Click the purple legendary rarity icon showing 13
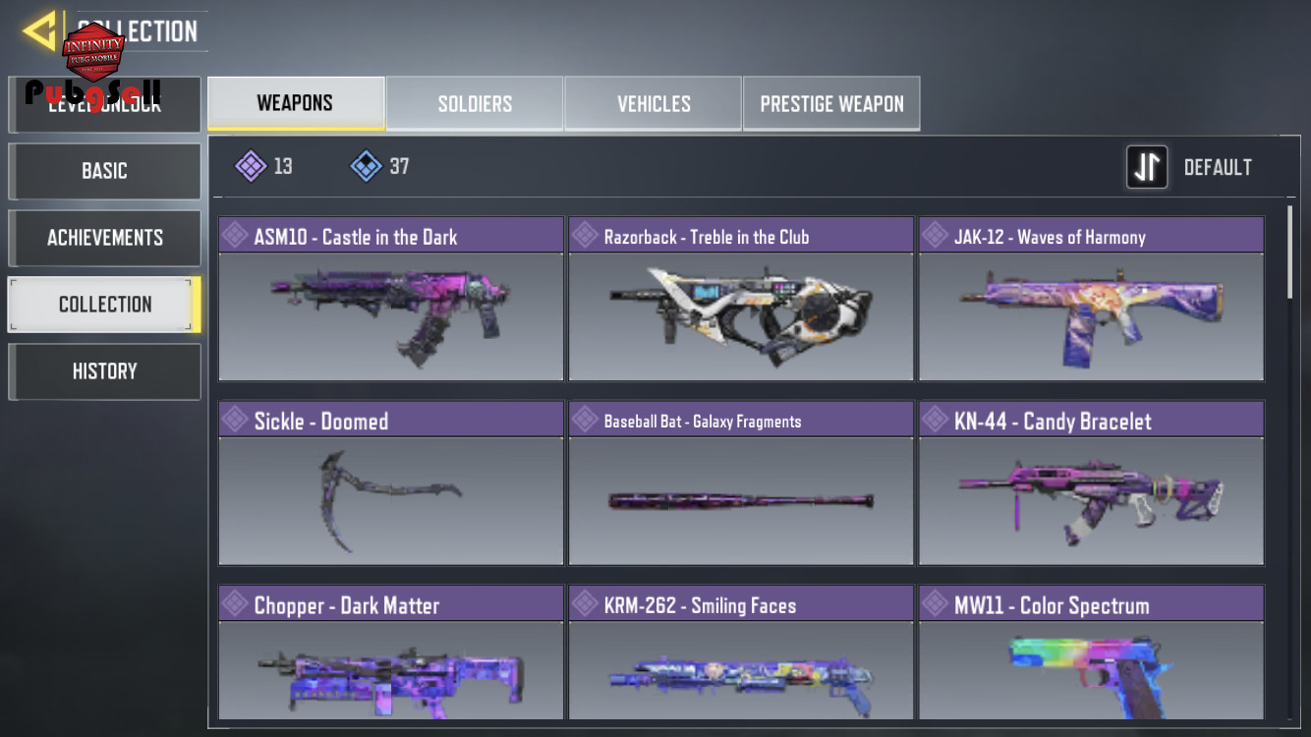This screenshot has width=1311, height=737. tap(251, 166)
